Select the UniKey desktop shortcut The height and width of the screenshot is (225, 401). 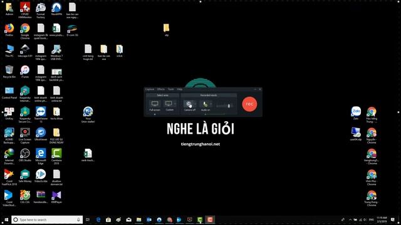click(9, 114)
